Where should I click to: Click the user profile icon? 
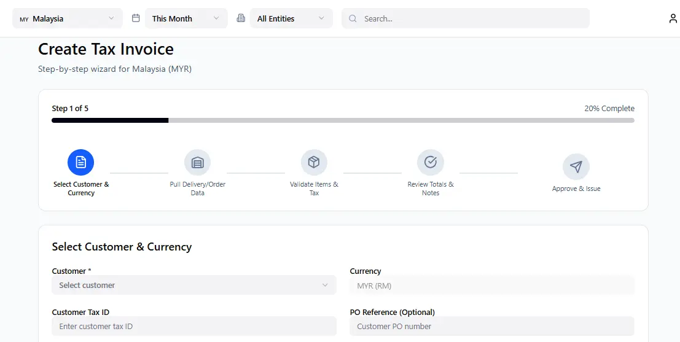[x=673, y=18]
